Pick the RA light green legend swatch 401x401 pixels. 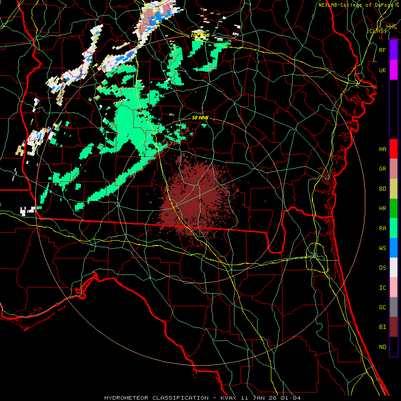393,228
